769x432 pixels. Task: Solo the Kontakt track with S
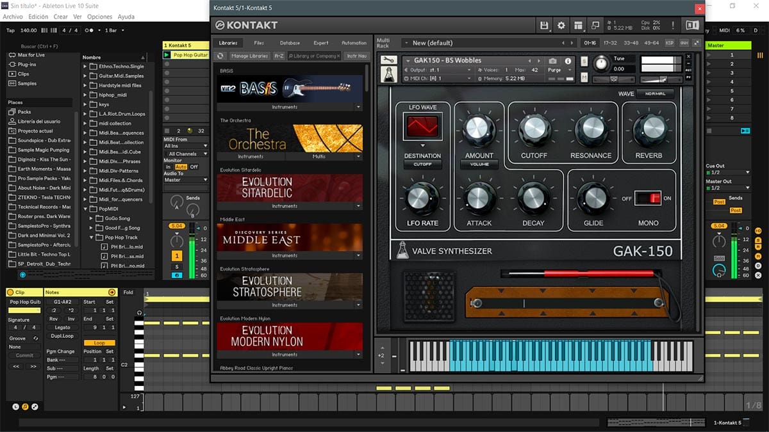click(x=177, y=266)
